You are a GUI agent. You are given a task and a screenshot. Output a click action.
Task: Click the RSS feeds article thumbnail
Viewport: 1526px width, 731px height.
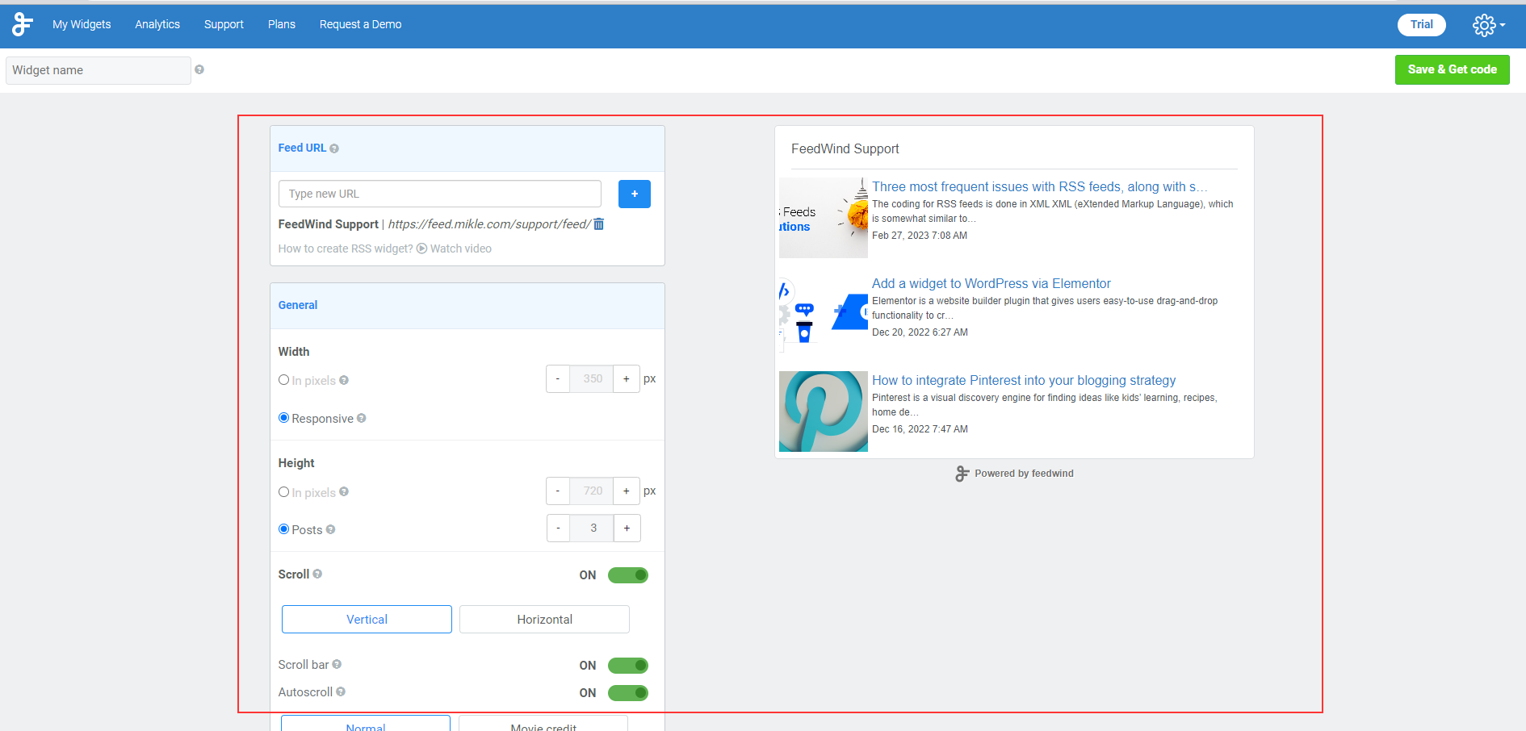pos(824,218)
